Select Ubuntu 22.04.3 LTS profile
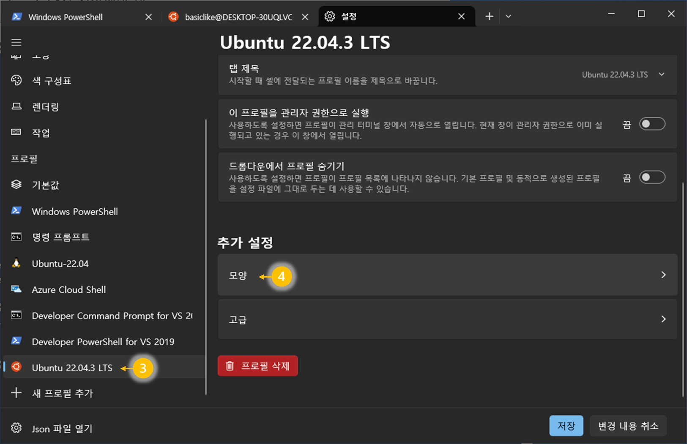 [104, 367]
